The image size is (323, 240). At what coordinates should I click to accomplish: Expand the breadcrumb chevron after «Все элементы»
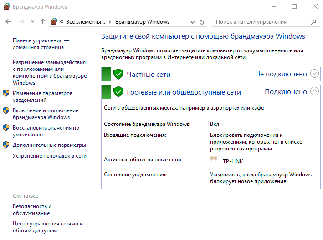[110, 22]
